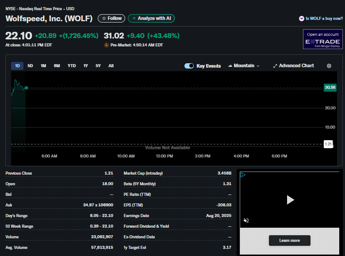The height and width of the screenshot is (256, 345).
Task: Select the 5D time range tab
Action: (x=30, y=66)
